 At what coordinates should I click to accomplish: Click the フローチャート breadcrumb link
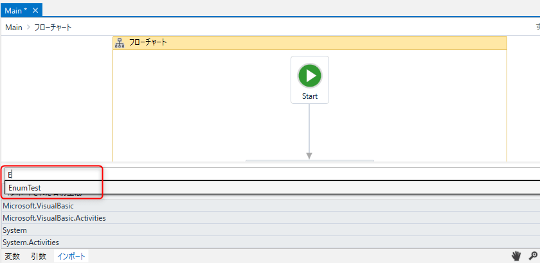coord(55,27)
